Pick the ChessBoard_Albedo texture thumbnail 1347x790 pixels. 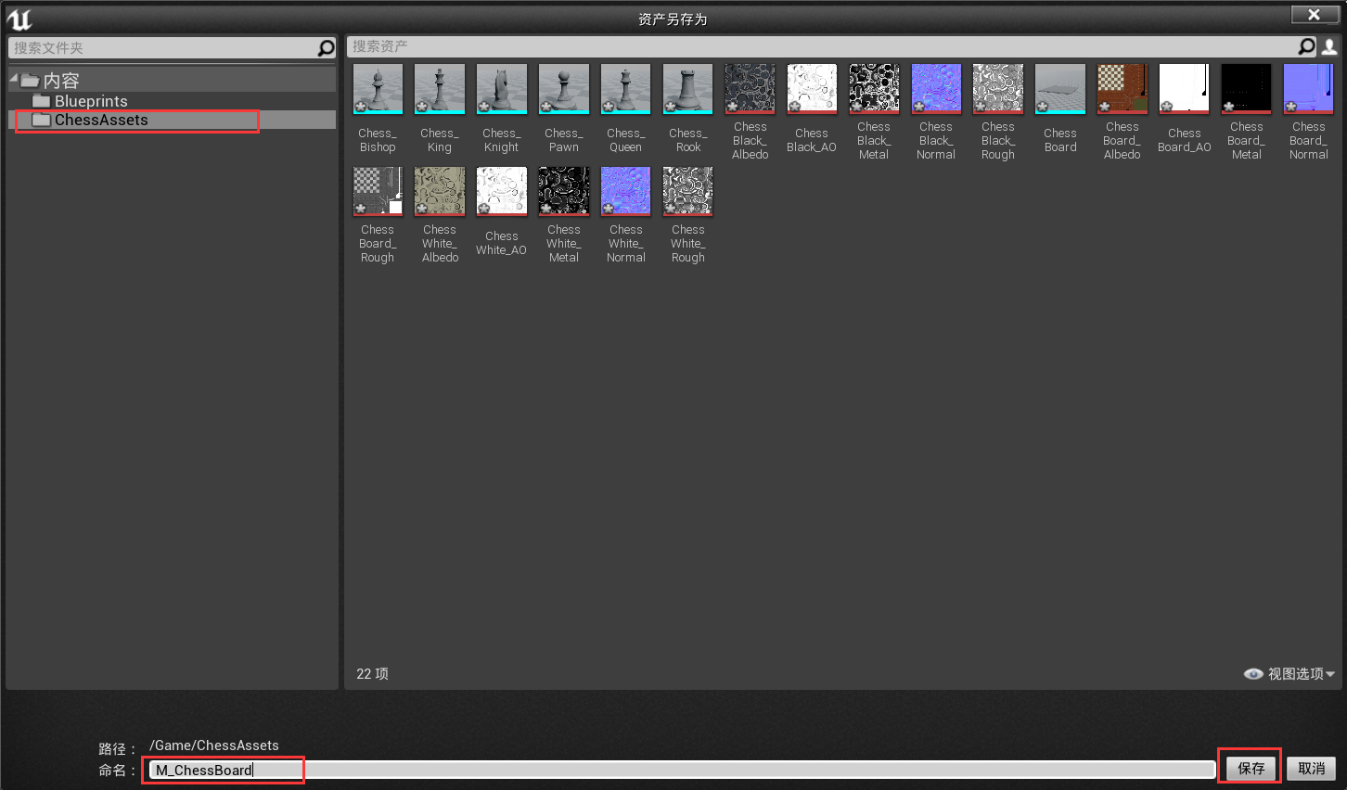click(1122, 90)
